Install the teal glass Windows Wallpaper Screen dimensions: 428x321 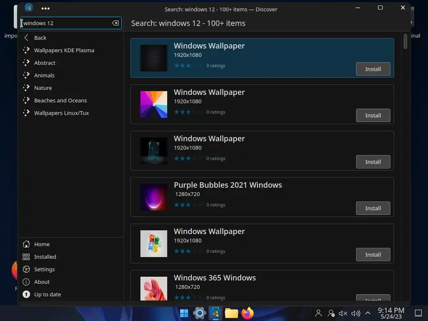click(x=373, y=162)
